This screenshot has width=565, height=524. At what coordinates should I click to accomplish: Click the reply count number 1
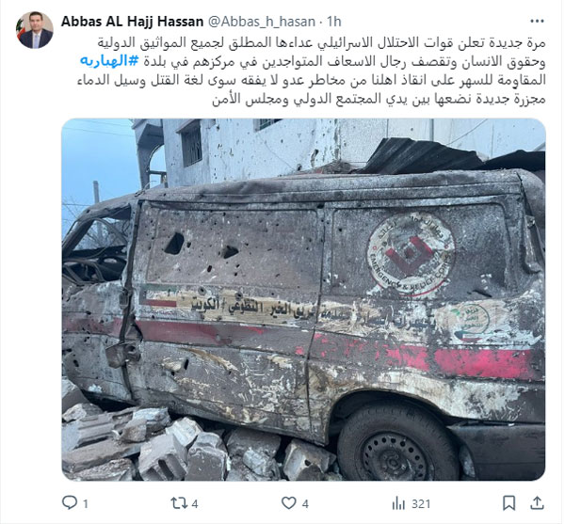pos(86,504)
